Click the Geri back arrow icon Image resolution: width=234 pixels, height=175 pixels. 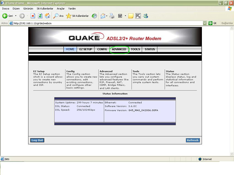(5, 16)
